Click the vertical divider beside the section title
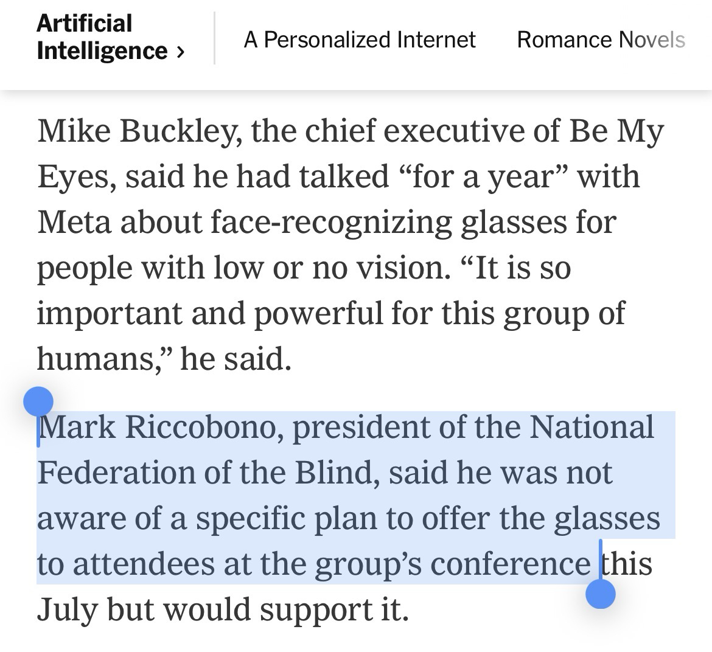This screenshot has height=652, width=712. (214, 38)
